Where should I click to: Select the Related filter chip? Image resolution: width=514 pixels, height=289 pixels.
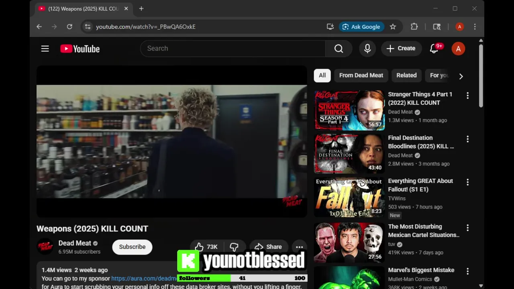coord(406,75)
